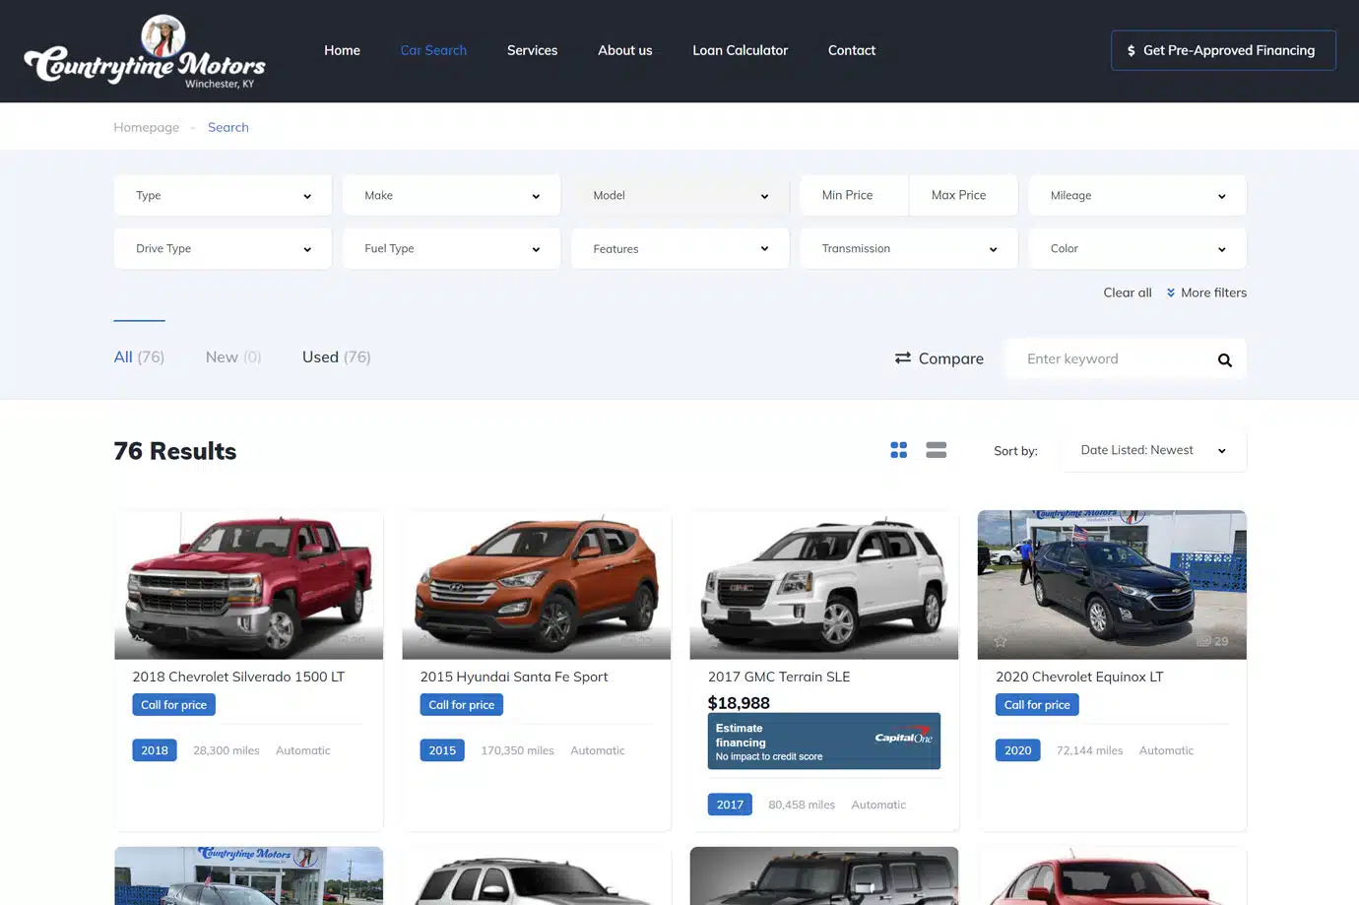Image resolution: width=1359 pixels, height=905 pixels.
Task: Expand More filters chevron icon
Action: (x=1171, y=292)
